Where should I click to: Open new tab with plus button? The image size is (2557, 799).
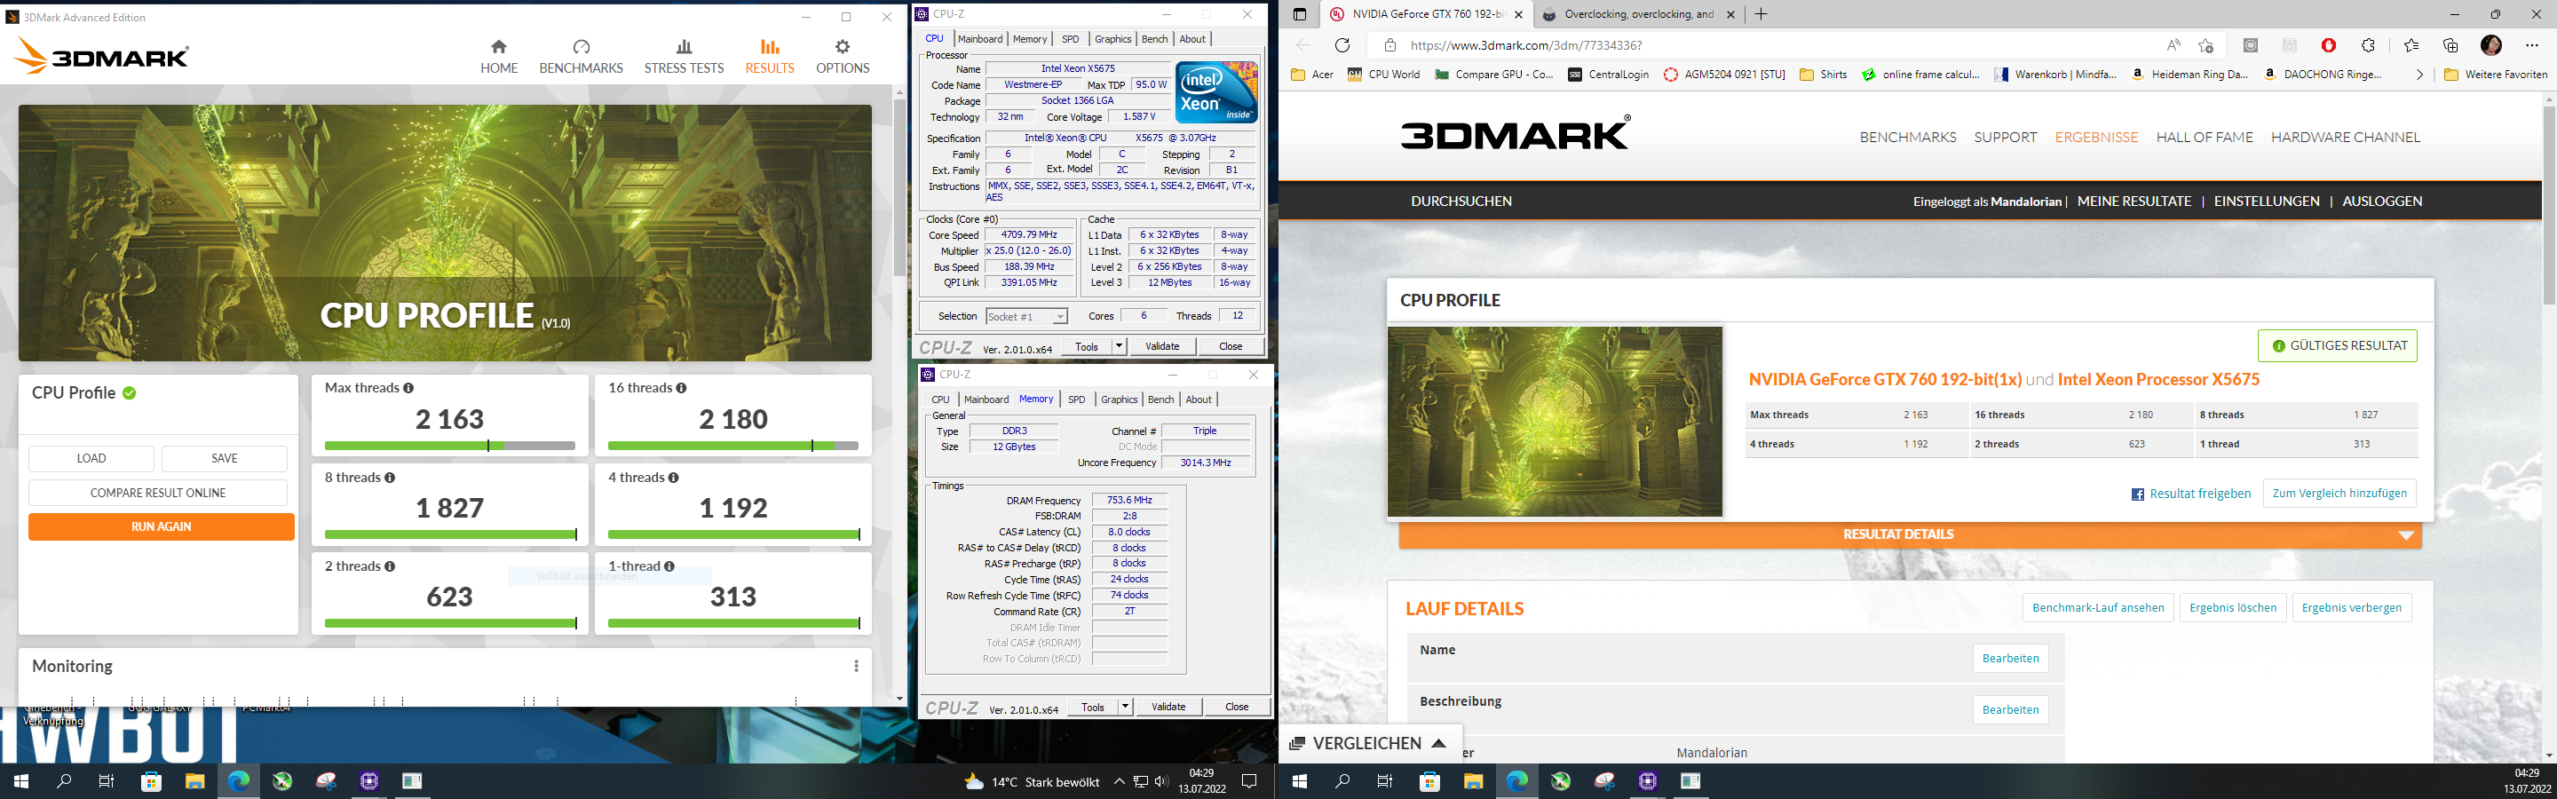pos(1761,14)
